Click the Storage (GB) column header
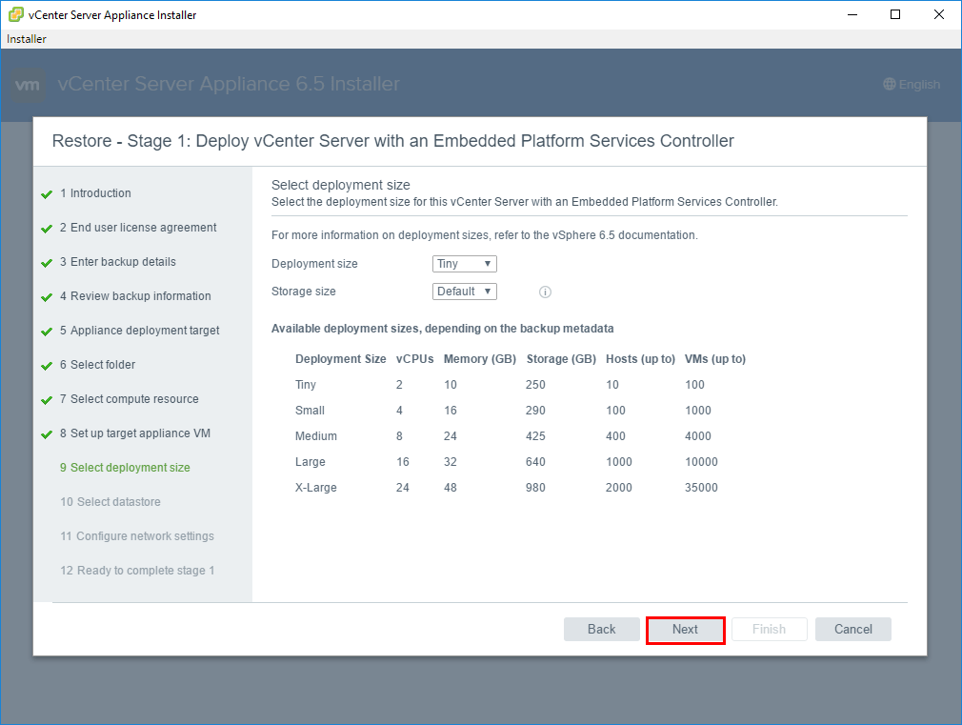 561,359
